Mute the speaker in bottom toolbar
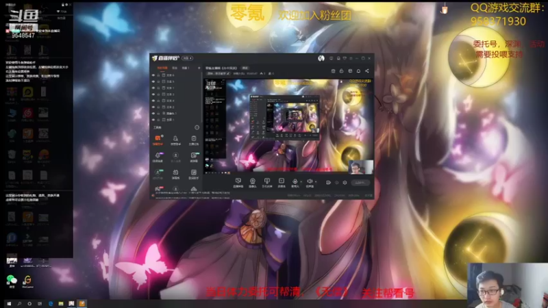 click(x=310, y=182)
